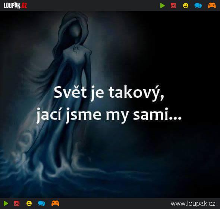This screenshot has width=220, height=209.
Task: Open the blue chat bubbles icon in footer
Action: [41, 203]
